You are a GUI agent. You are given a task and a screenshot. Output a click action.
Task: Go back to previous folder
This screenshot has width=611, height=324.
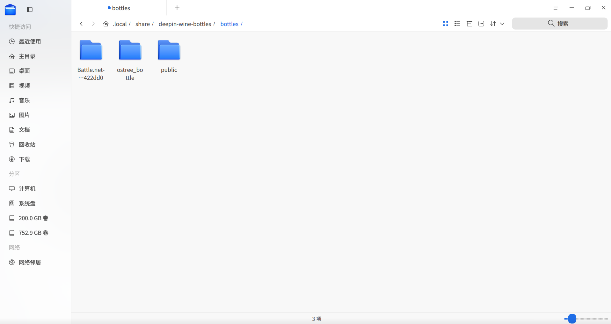81,24
